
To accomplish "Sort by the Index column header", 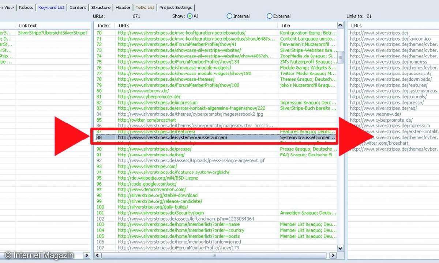I will pyautogui.click(x=105, y=26).
